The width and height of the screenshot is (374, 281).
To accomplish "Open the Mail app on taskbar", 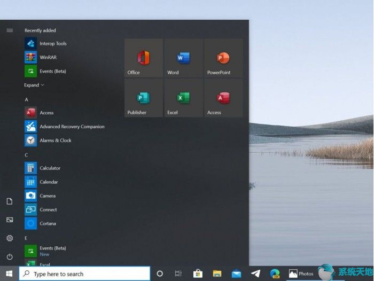I will (236, 274).
